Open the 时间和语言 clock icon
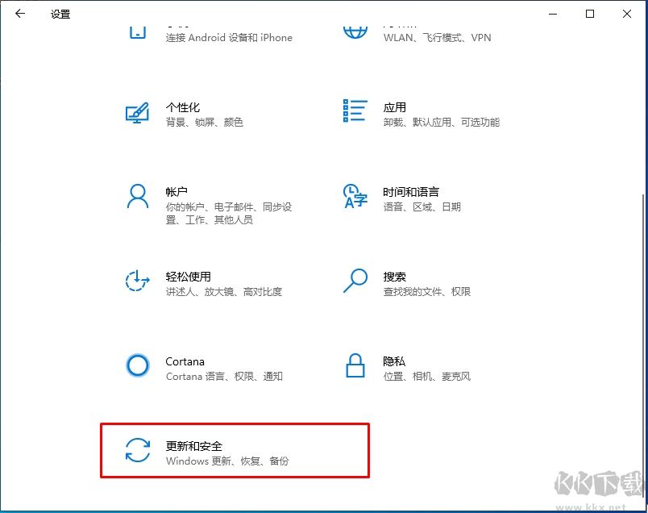Image resolution: width=648 pixels, height=513 pixels. click(x=355, y=196)
